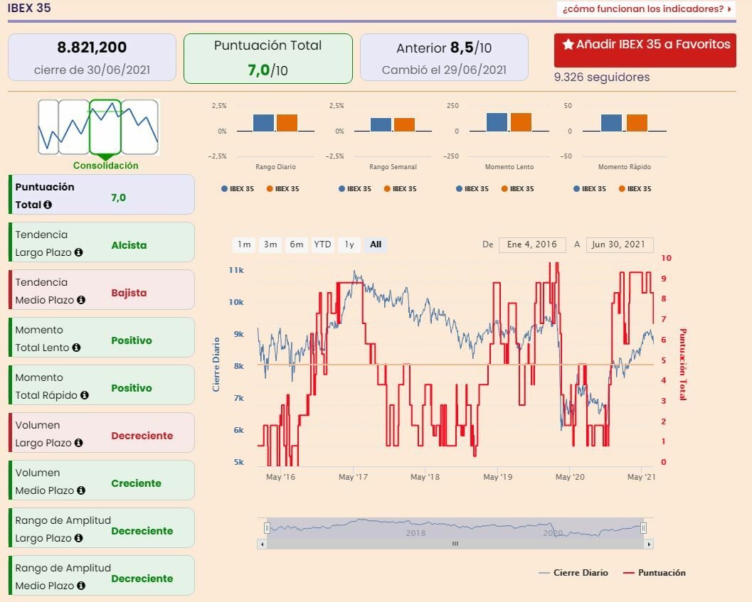Viewport: 752px width, 602px height.
Task: Toggle blue IBEX 35 series under Momento Rápido
Action: point(590,189)
